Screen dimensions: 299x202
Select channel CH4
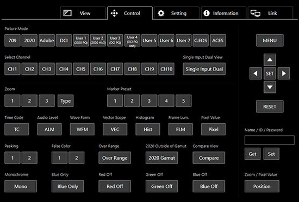[64, 69]
